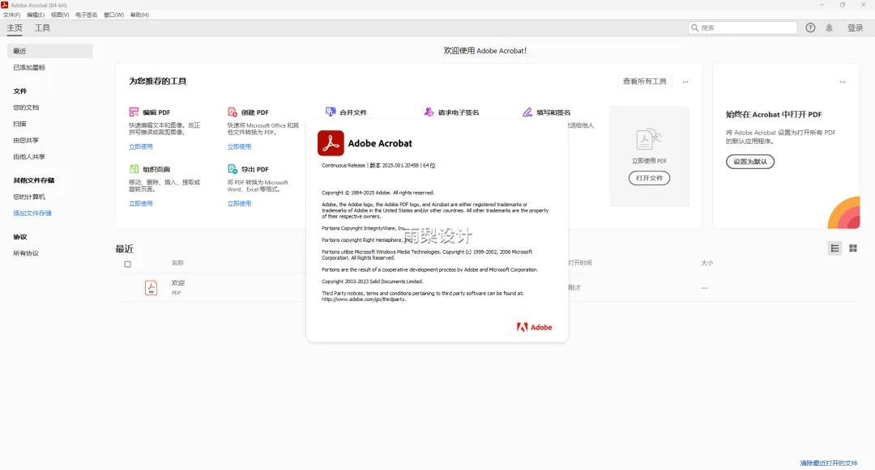Viewport: 875px width, 470px height.
Task: Click the Fill & Sign (填写和签名) icon
Action: [527, 112]
